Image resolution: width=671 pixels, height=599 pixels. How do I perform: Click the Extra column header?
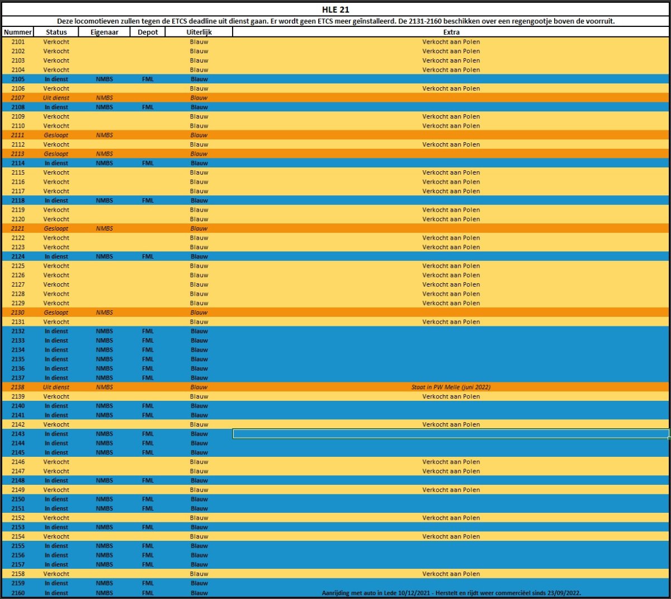(451, 32)
